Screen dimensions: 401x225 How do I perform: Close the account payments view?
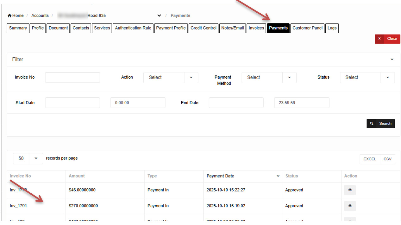[x=387, y=39]
